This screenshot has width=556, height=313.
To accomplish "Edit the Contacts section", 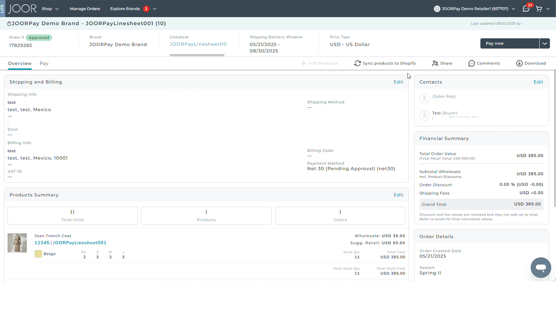I will pos(538,82).
